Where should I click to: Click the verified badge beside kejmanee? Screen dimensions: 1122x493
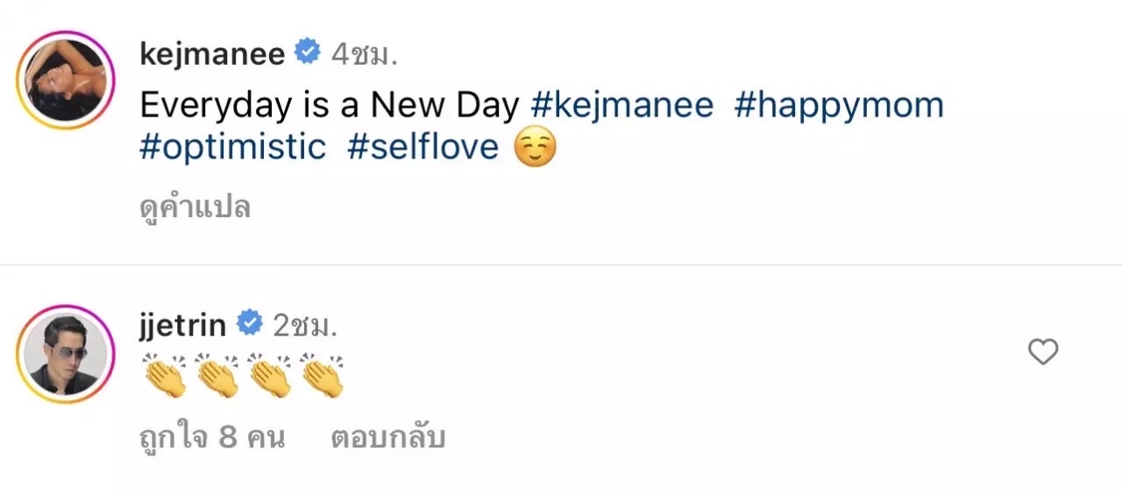coord(307,53)
